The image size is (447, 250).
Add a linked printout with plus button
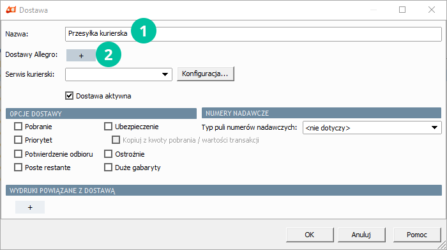pyautogui.click(x=30, y=207)
